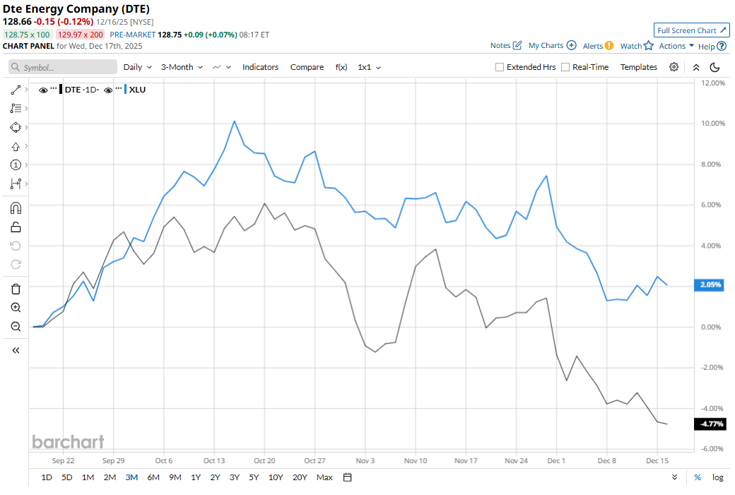Enable the Real-Time checkbox

[565, 67]
